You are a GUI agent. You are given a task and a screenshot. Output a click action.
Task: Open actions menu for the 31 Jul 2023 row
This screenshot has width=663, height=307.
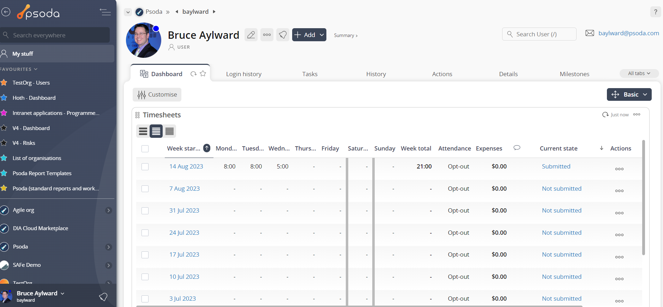pos(619,213)
